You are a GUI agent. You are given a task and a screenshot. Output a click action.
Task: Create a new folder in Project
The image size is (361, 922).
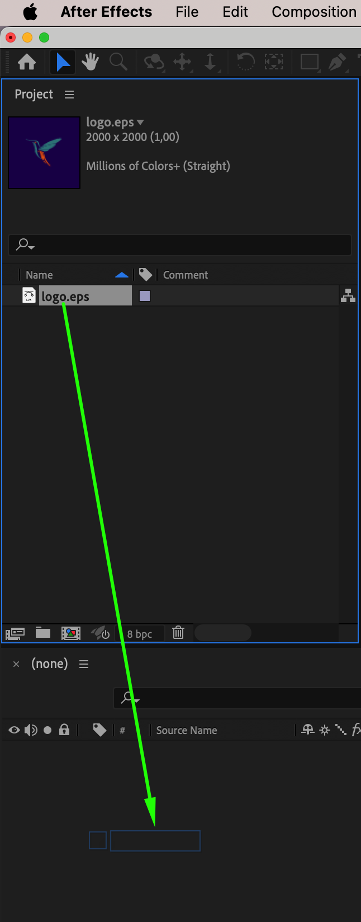(43, 633)
